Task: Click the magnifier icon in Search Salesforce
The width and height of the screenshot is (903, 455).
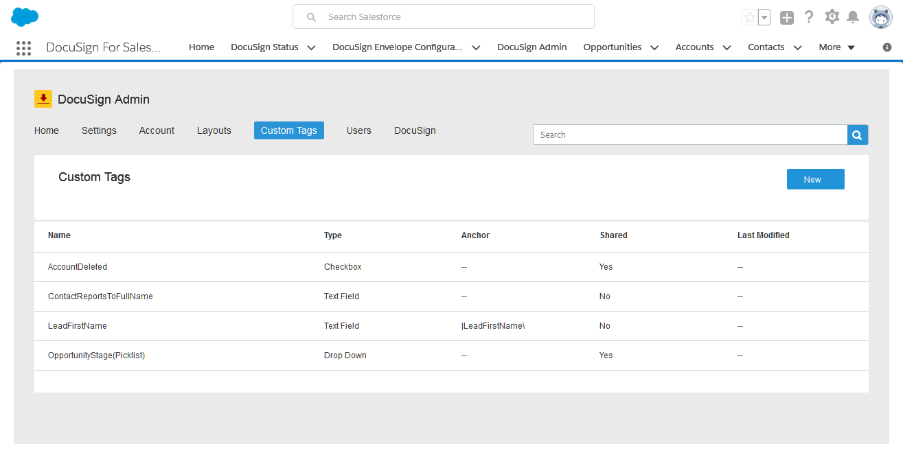Action: click(311, 17)
